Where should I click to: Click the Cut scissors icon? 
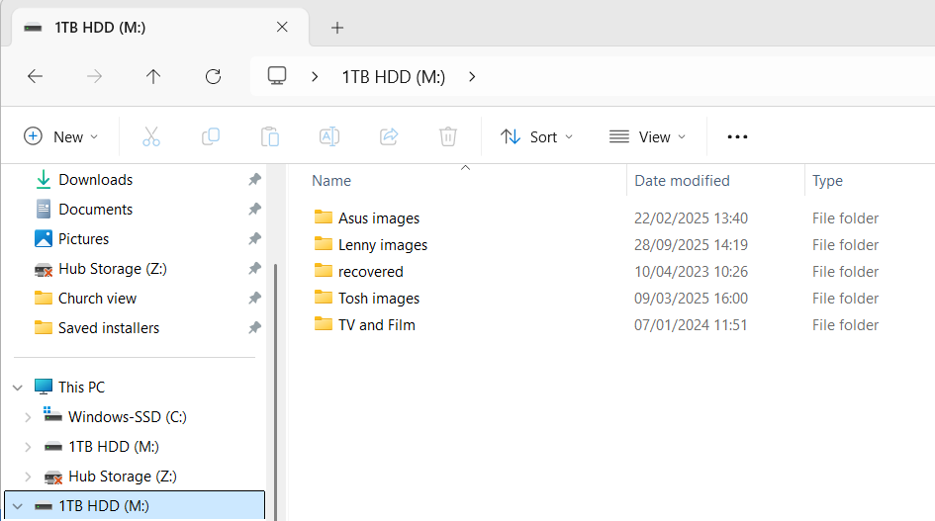[150, 136]
